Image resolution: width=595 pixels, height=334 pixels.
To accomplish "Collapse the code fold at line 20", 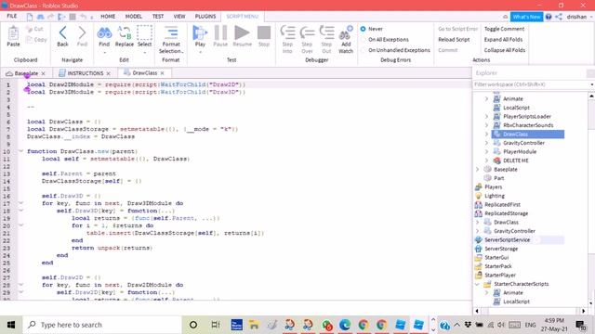I will pos(21,225).
